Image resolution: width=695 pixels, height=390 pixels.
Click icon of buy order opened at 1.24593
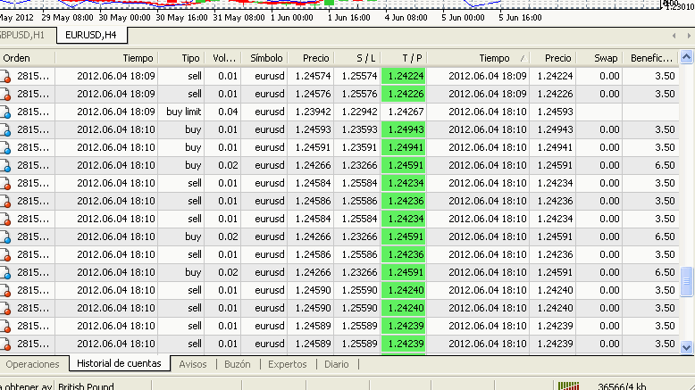(x=5, y=129)
